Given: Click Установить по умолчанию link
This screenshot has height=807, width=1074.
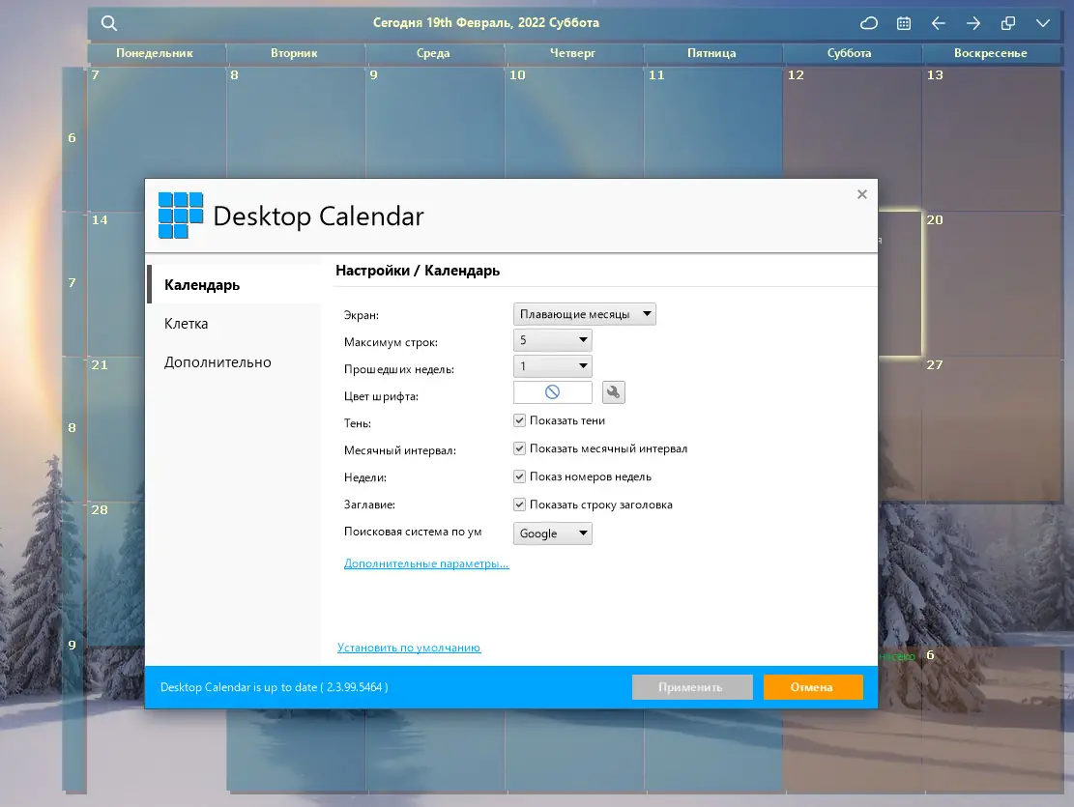Looking at the screenshot, I should pyautogui.click(x=409, y=648).
